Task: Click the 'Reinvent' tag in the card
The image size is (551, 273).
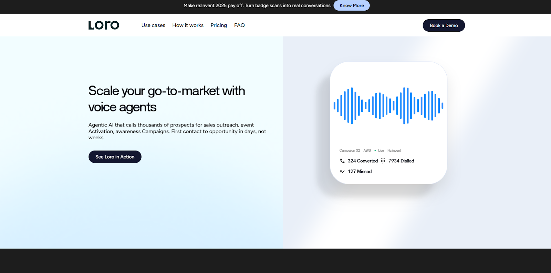Action: point(394,151)
